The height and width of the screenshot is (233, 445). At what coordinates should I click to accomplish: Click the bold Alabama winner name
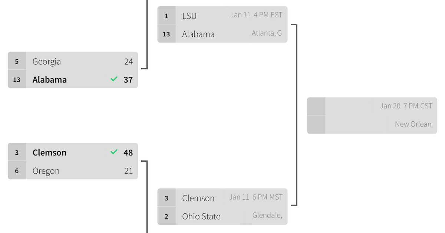pos(50,80)
